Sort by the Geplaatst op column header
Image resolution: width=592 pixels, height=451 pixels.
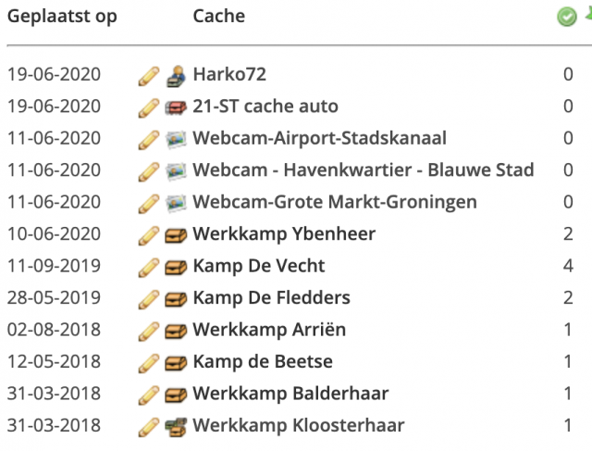[62, 17]
